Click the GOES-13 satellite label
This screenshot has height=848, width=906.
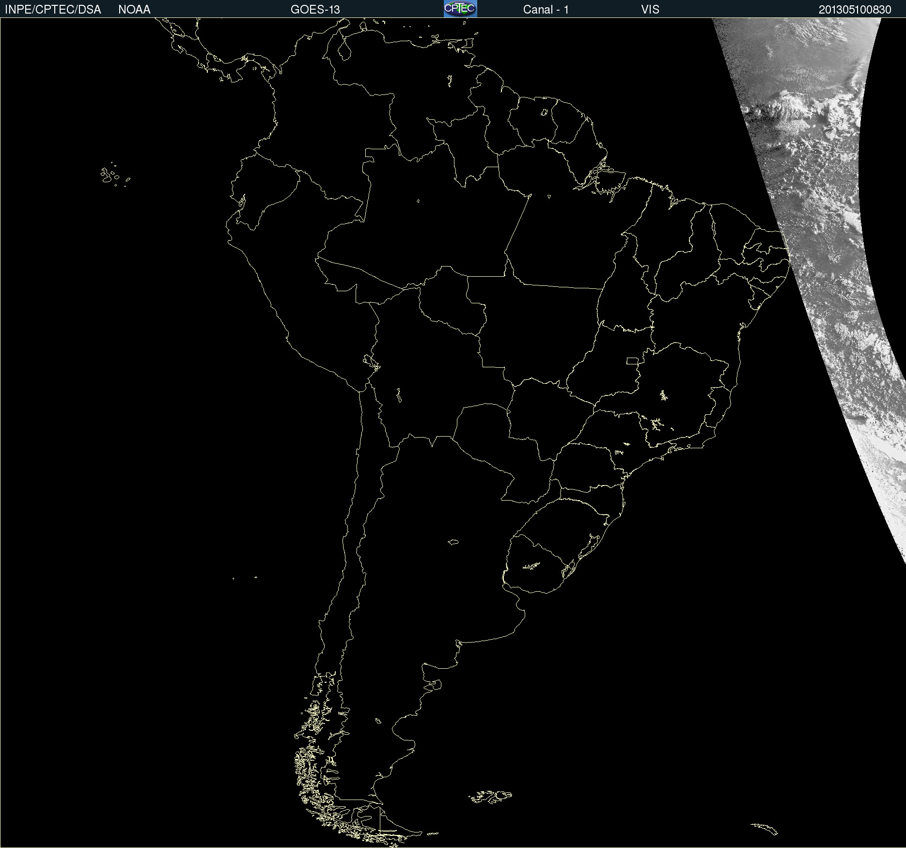(315, 10)
